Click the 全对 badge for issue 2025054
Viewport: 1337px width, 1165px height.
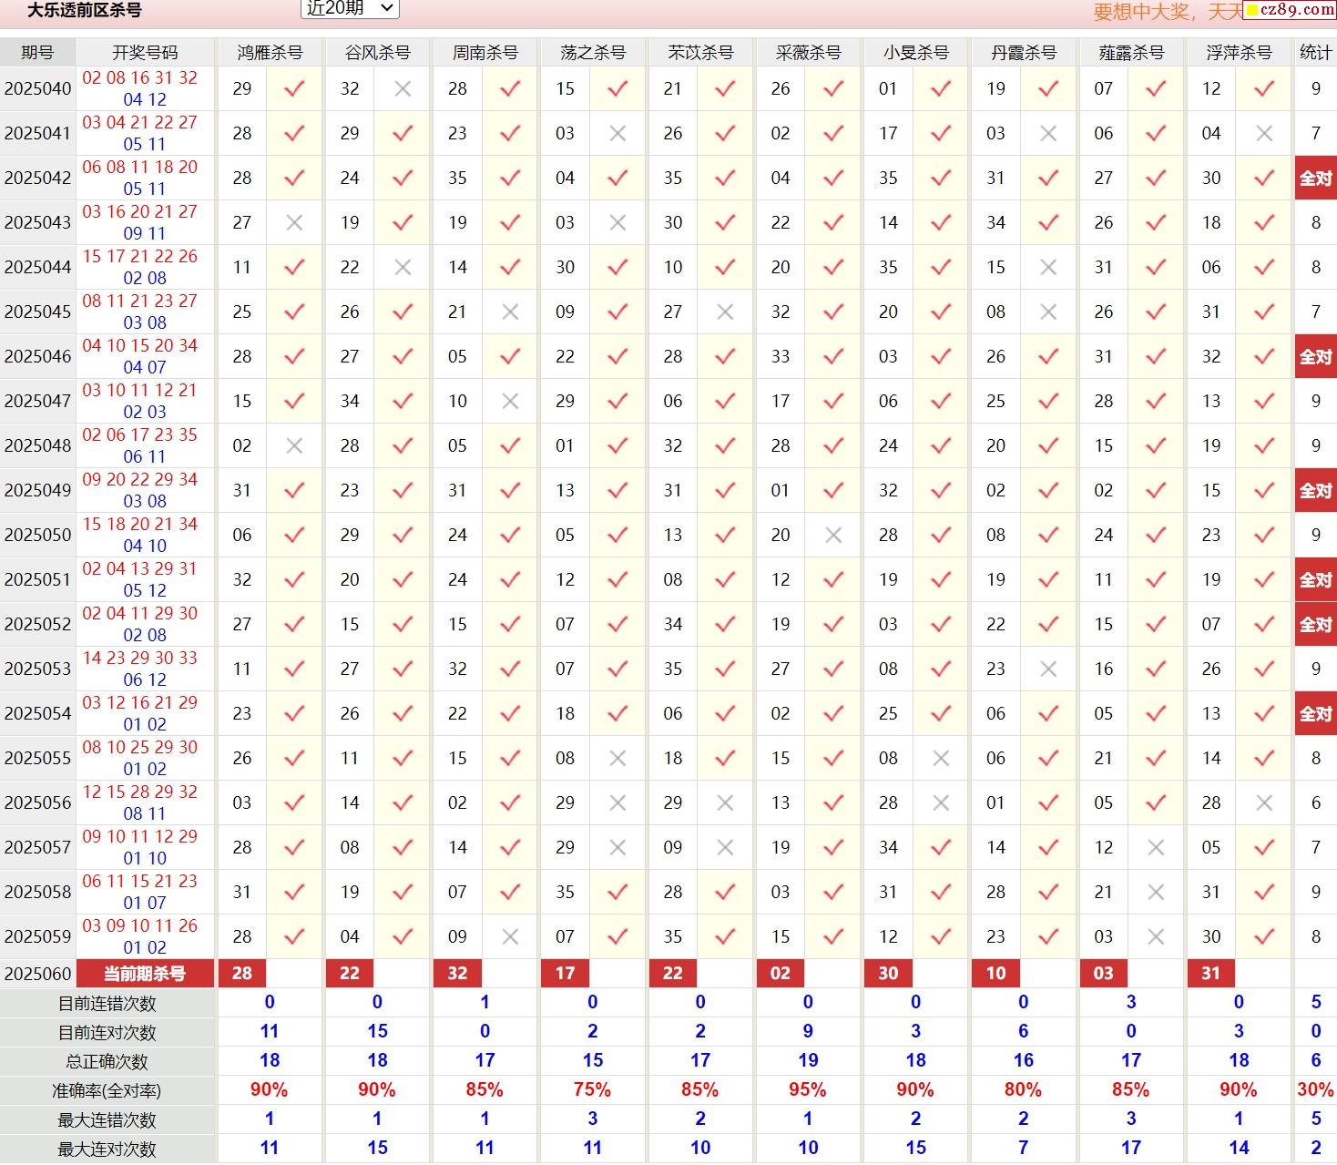tap(1315, 714)
